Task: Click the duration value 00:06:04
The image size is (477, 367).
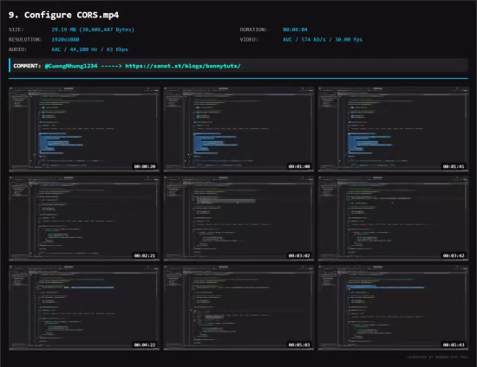Action: [x=295, y=29]
